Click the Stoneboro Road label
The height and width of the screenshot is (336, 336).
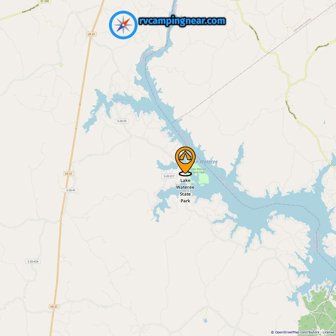pyautogui.click(x=322, y=47)
